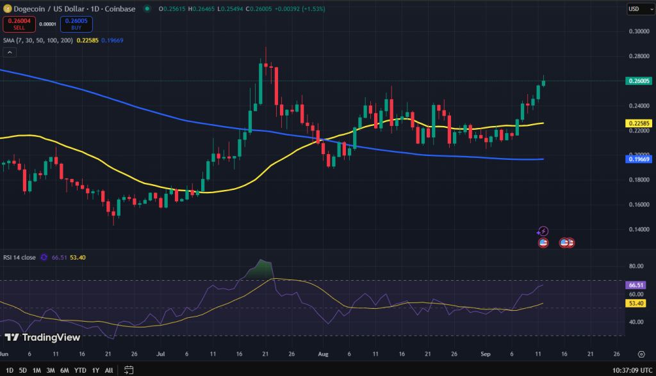This screenshot has width=656, height=376.
Task: Click the red SELL 0.26004 button
Action: [x=19, y=24]
